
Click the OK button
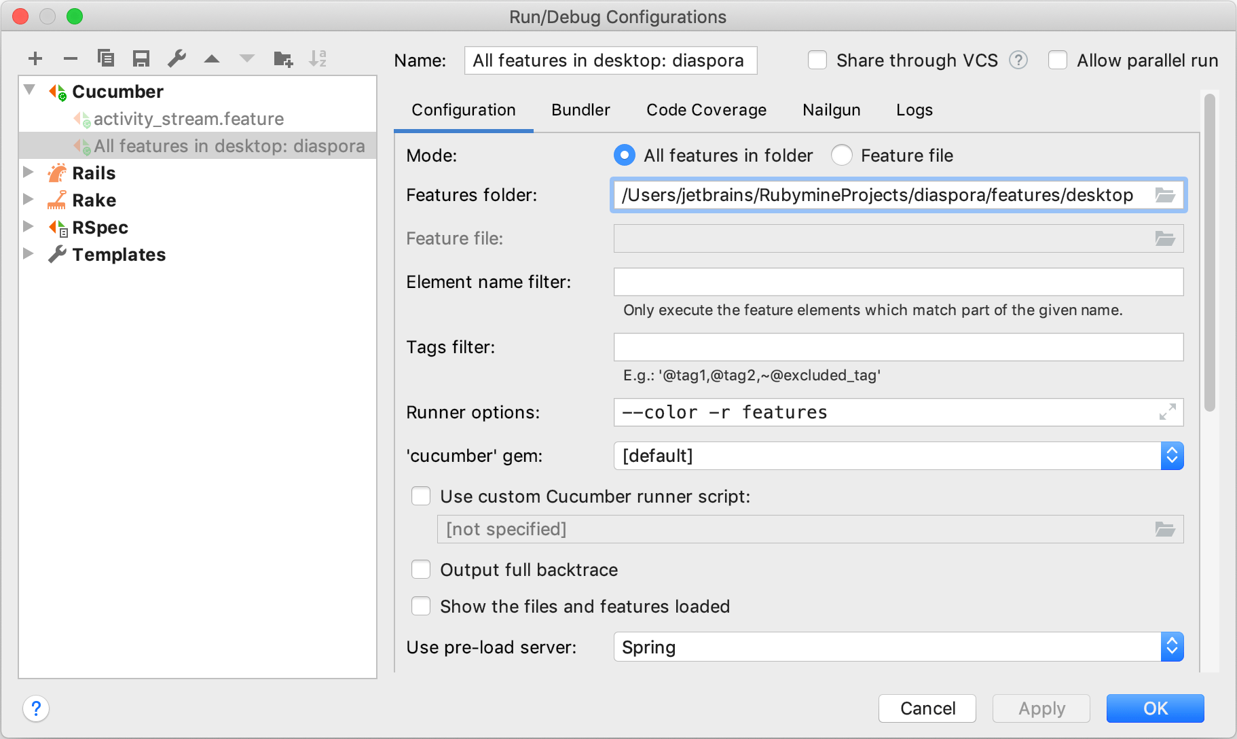click(x=1154, y=708)
